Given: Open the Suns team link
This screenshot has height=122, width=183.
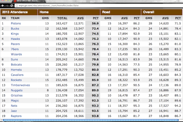Looking at the screenshot, I should (14, 59).
